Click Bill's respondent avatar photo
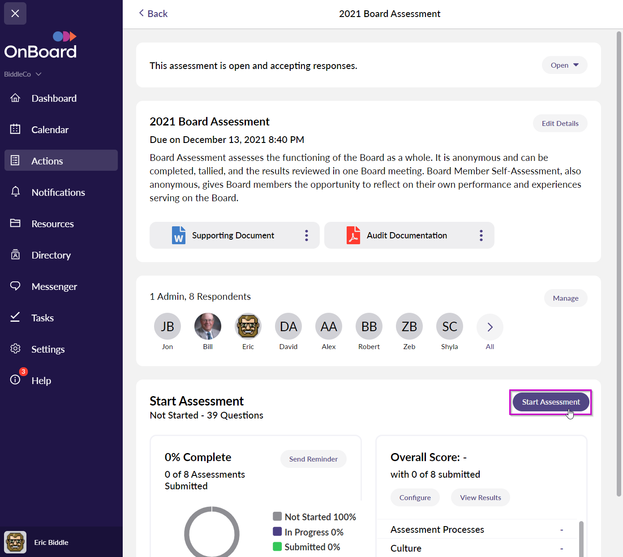The image size is (623, 557). [208, 326]
